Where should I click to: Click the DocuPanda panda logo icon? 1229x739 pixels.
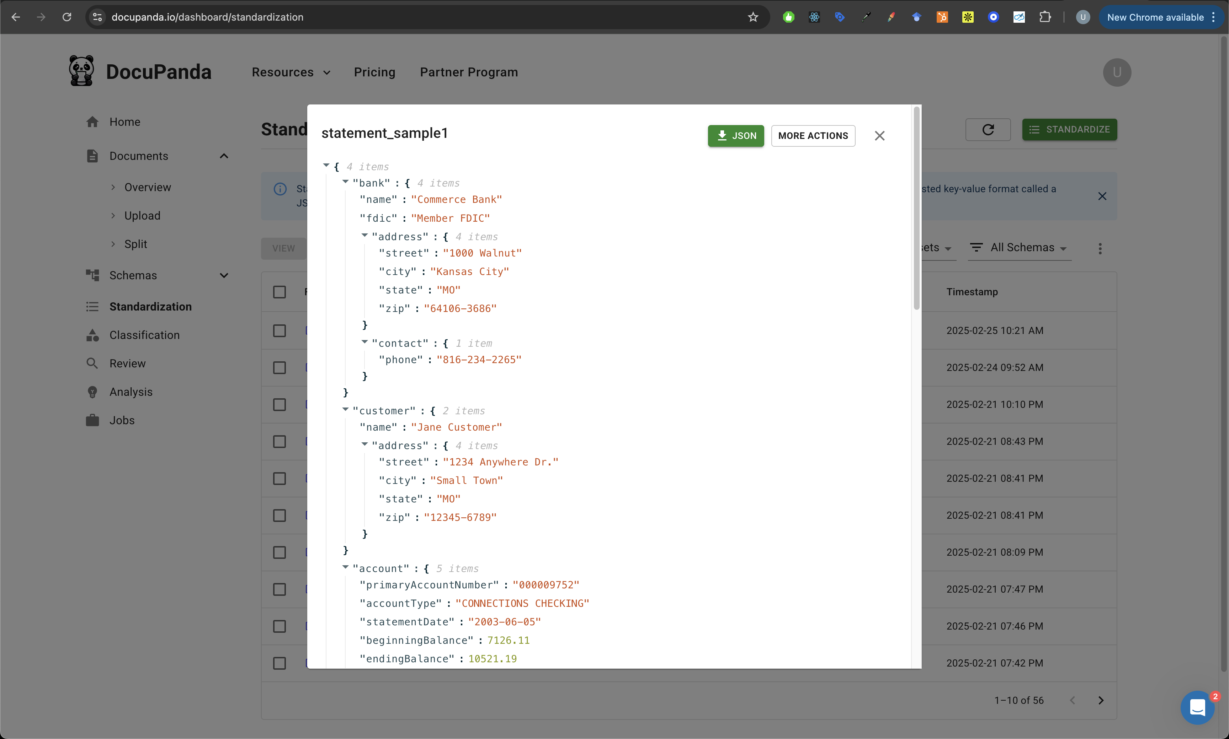(x=81, y=71)
